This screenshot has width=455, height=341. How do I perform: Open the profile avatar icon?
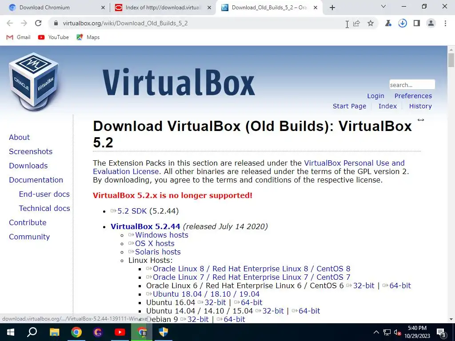(x=431, y=23)
